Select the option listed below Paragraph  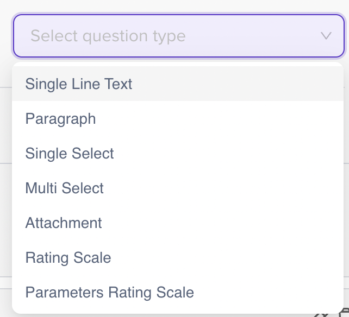(70, 154)
